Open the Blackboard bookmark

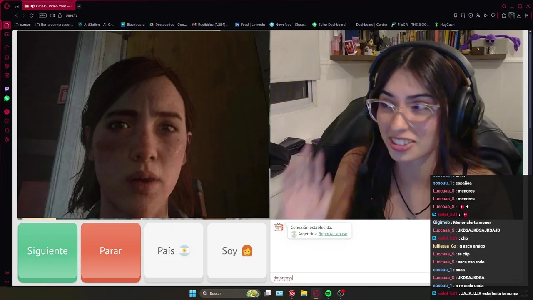coord(133,25)
